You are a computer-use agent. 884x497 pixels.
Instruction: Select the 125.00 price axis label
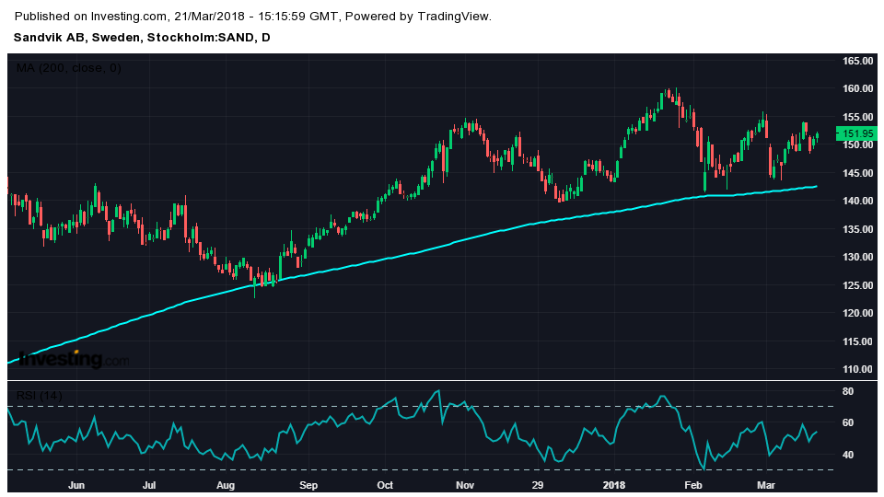[x=857, y=285]
